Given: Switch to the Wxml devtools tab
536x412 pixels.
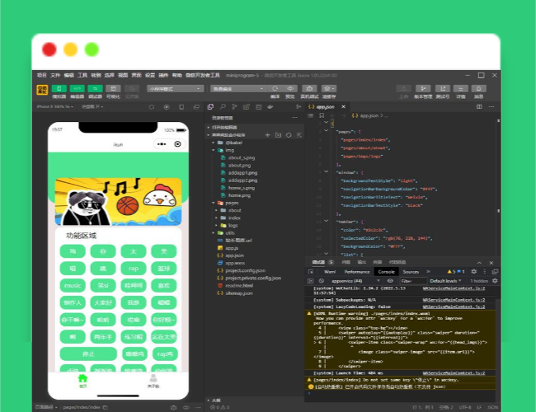Looking at the screenshot, I should click(x=330, y=271).
